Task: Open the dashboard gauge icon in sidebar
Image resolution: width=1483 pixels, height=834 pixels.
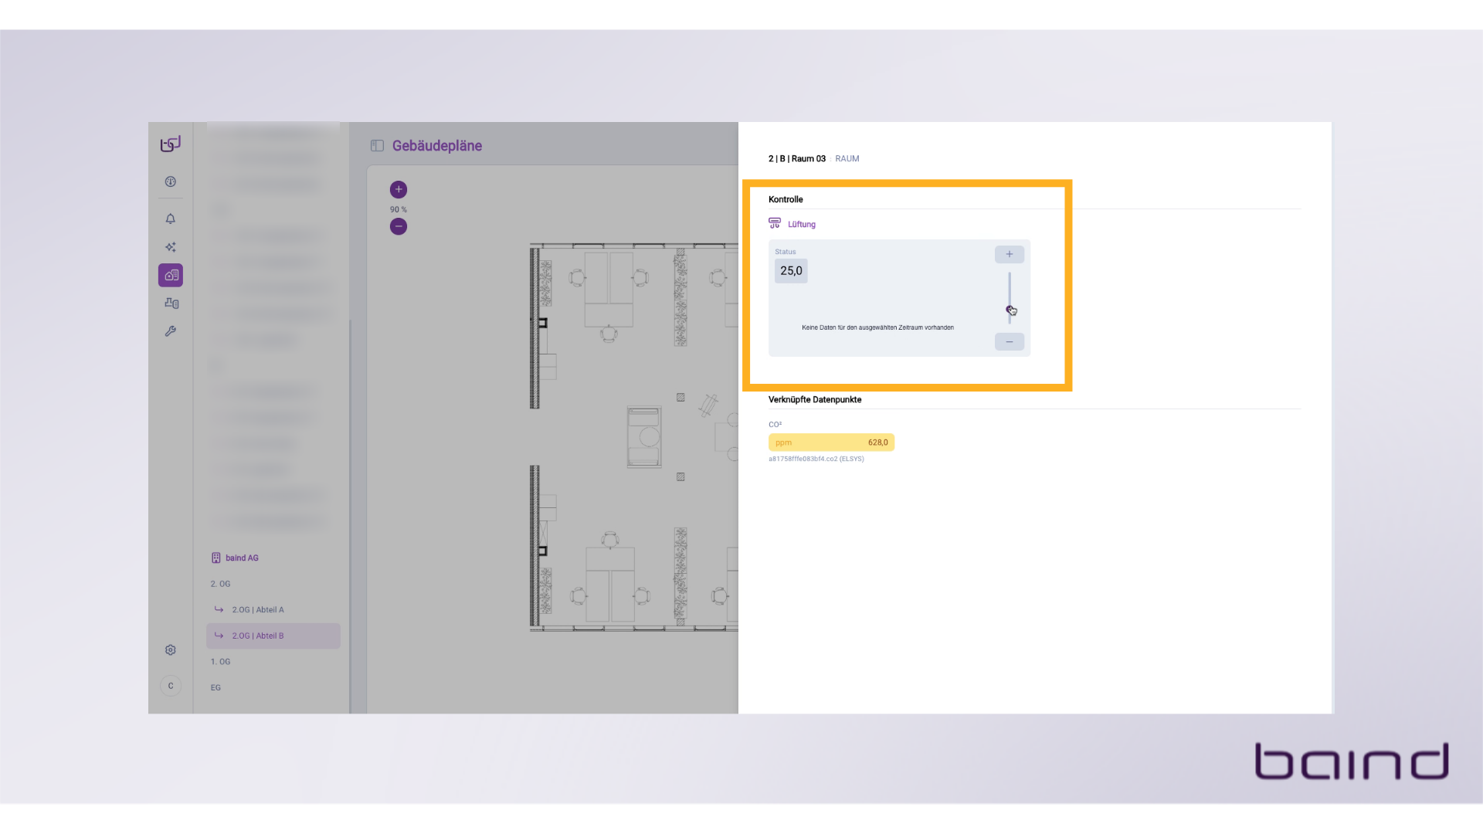Action: (171, 181)
